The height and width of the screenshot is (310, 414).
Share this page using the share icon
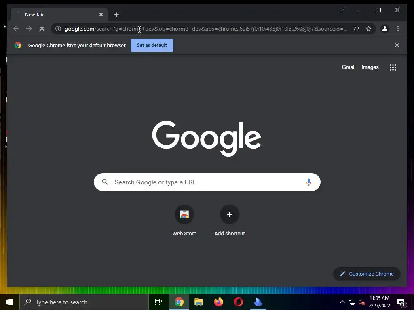click(x=356, y=29)
